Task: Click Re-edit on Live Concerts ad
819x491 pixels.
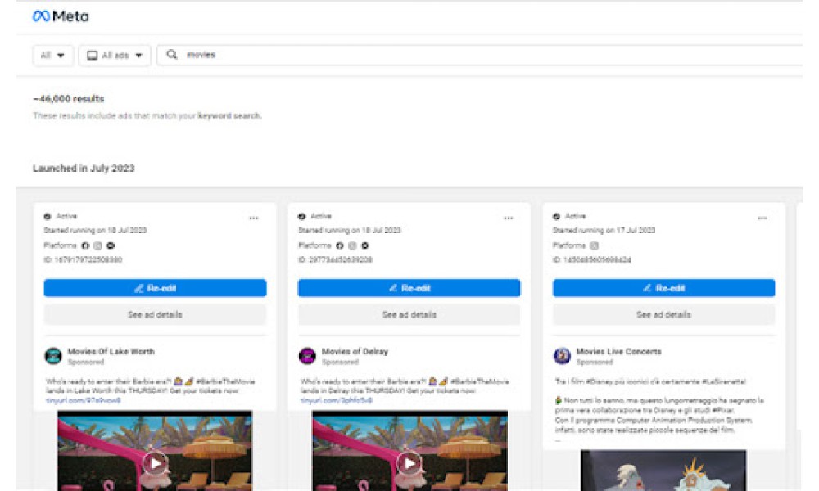Action: 664,288
